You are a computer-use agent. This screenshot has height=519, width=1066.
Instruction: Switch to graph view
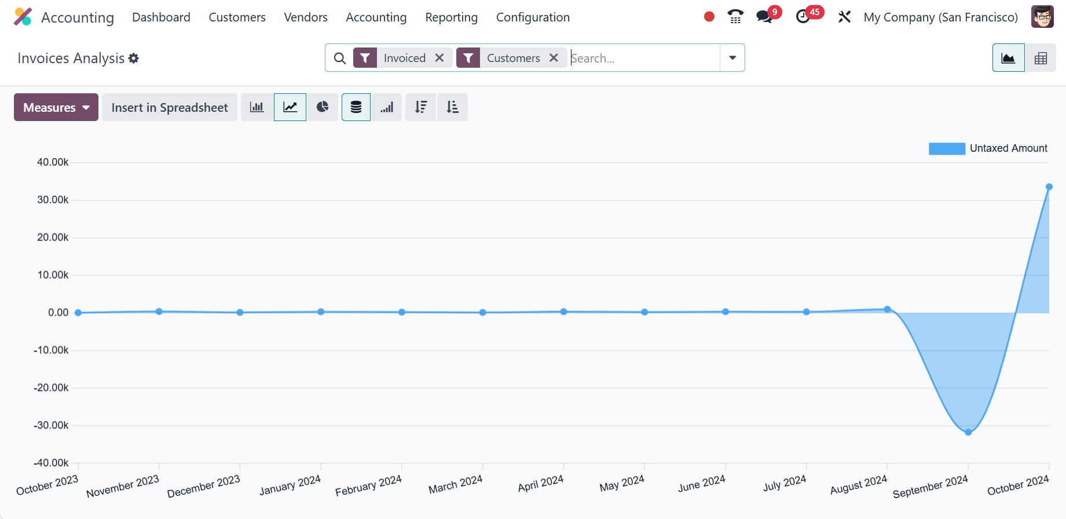[1008, 58]
